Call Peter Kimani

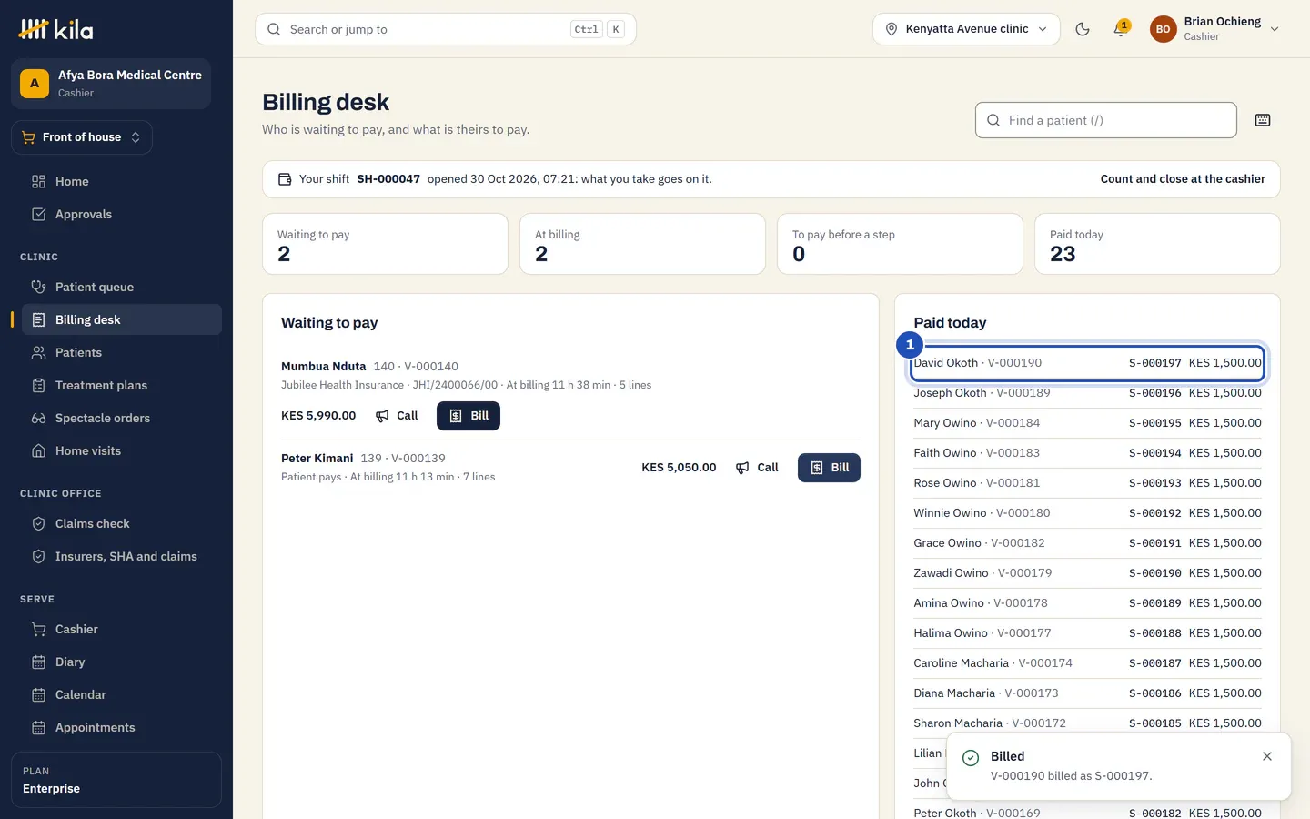click(757, 468)
